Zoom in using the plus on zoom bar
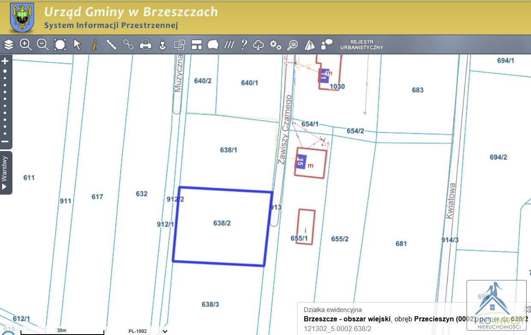 [x=5, y=61]
